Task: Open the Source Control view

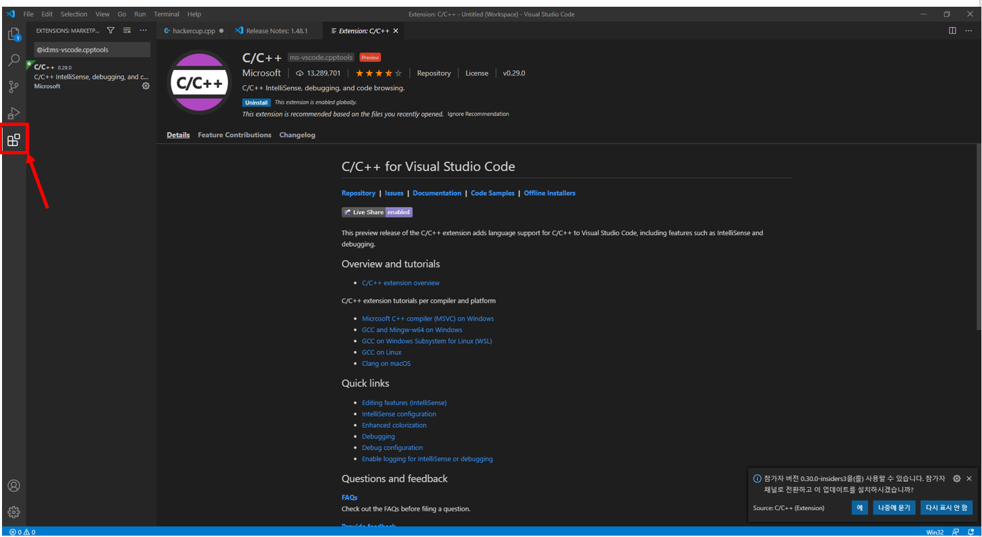Action: [13, 87]
